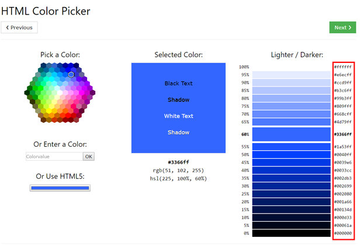The image size is (364, 245).
Task: Click the Colorvalue text input field
Action: (54, 157)
